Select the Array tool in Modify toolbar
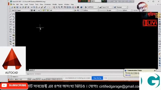The image size is (161, 90). [160, 24]
